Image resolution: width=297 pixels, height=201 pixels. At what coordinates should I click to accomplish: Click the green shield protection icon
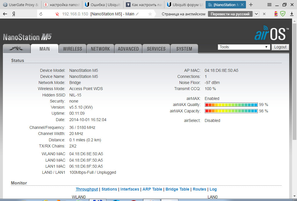283,14
